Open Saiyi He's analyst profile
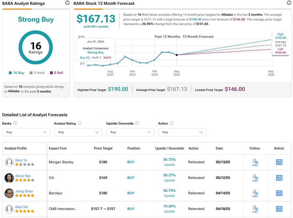The height and width of the screenshot is (218, 293). click(x=22, y=207)
